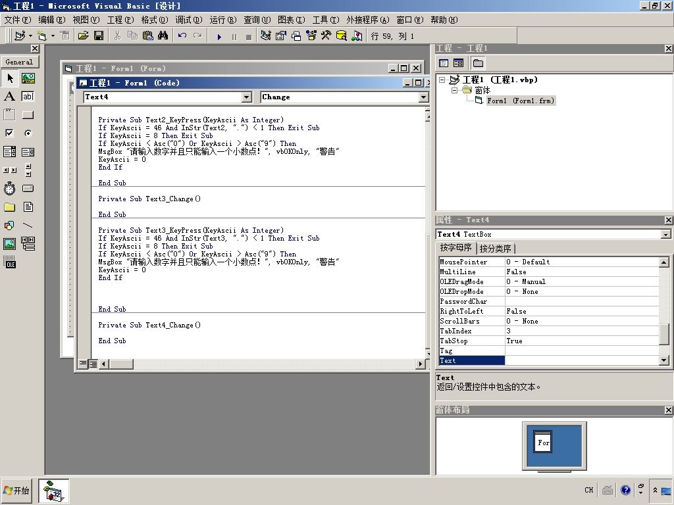Switch to 按字母序 properties tab

[456, 248]
